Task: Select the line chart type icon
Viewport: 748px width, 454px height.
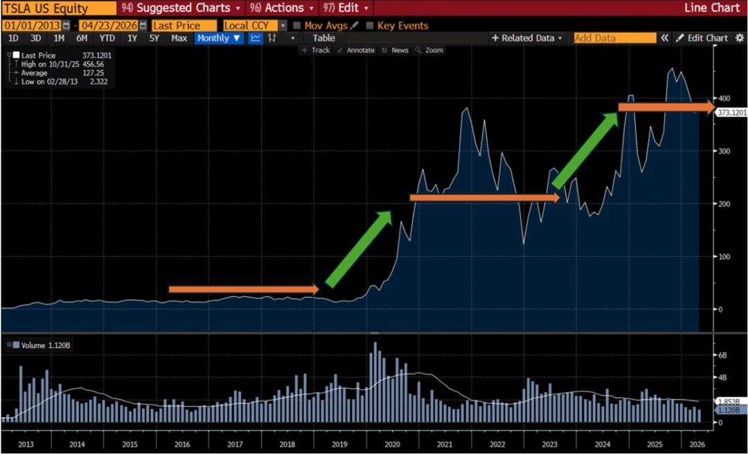Action: (x=255, y=38)
